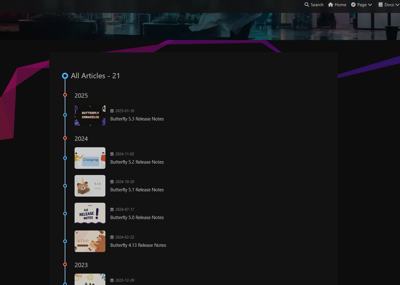Click the Search magnifier icon
The height and width of the screenshot is (285, 400).
pos(307,5)
